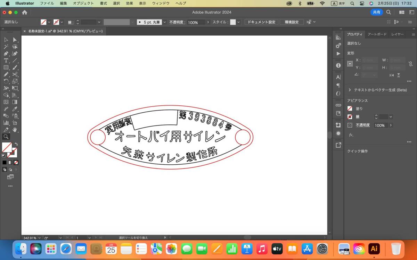Switch to the レイヤー tab
The image size is (417, 260).
tap(397, 34)
